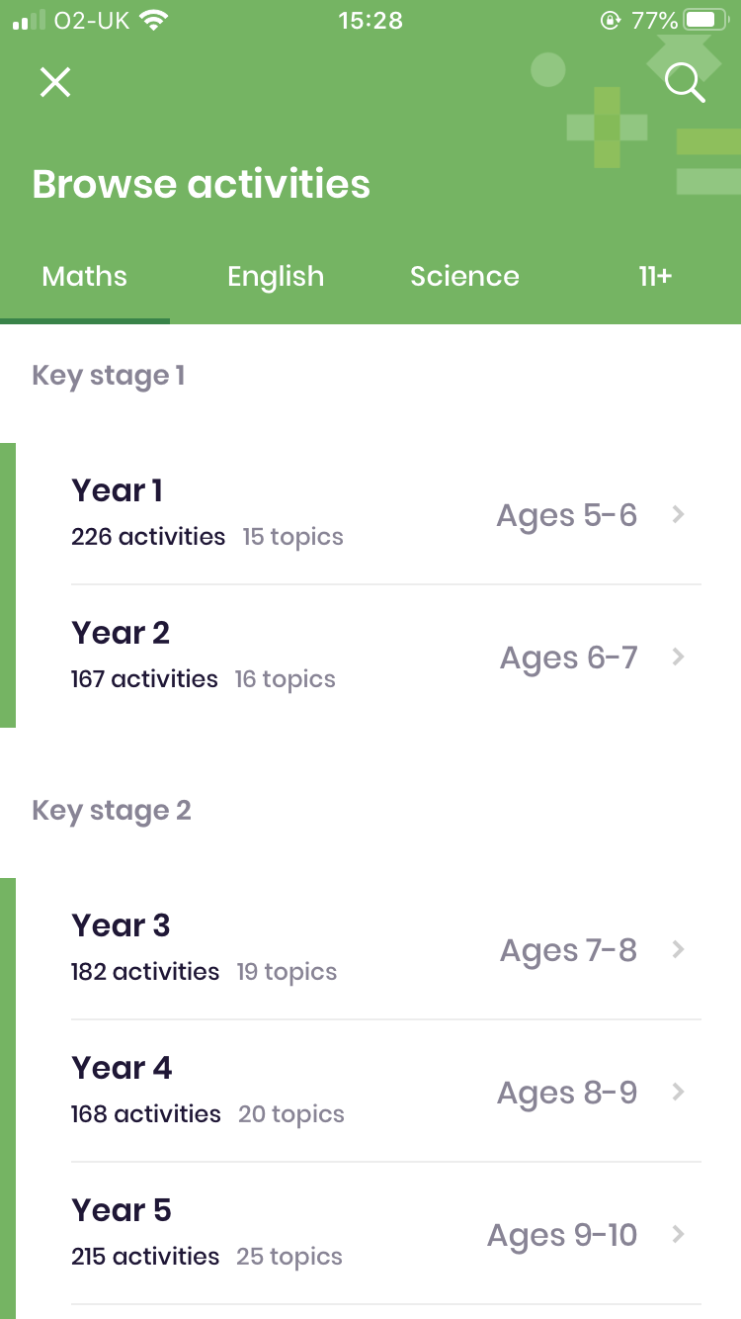
Task: Switch to the Science tab
Action: (464, 276)
